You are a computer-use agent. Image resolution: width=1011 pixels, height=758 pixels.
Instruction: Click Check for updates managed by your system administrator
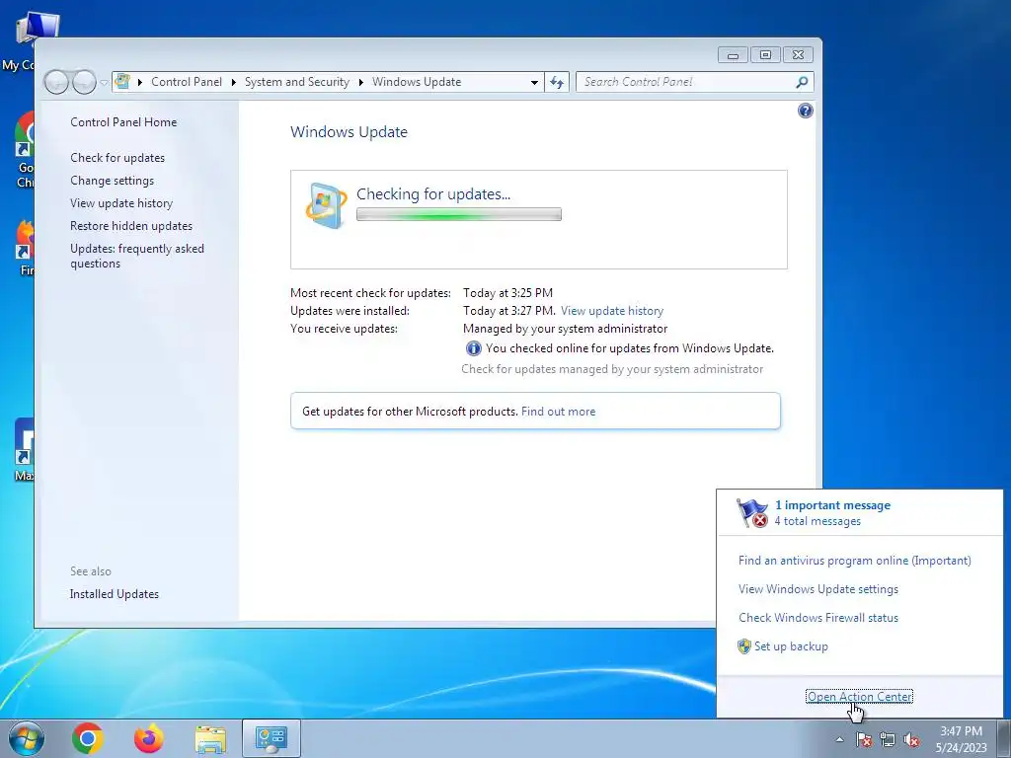pos(612,369)
